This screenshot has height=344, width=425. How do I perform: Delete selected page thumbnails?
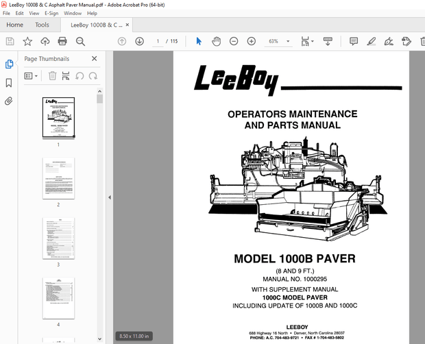[x=52, y=76]
